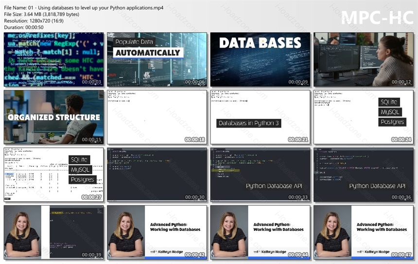
Task: Click the thumbnail at timestamp 00:00:03
Action: click(x=54, y=59)
